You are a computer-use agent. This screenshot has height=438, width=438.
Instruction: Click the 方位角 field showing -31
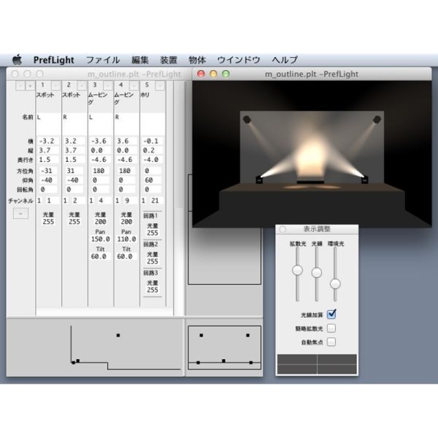point(46,170)
